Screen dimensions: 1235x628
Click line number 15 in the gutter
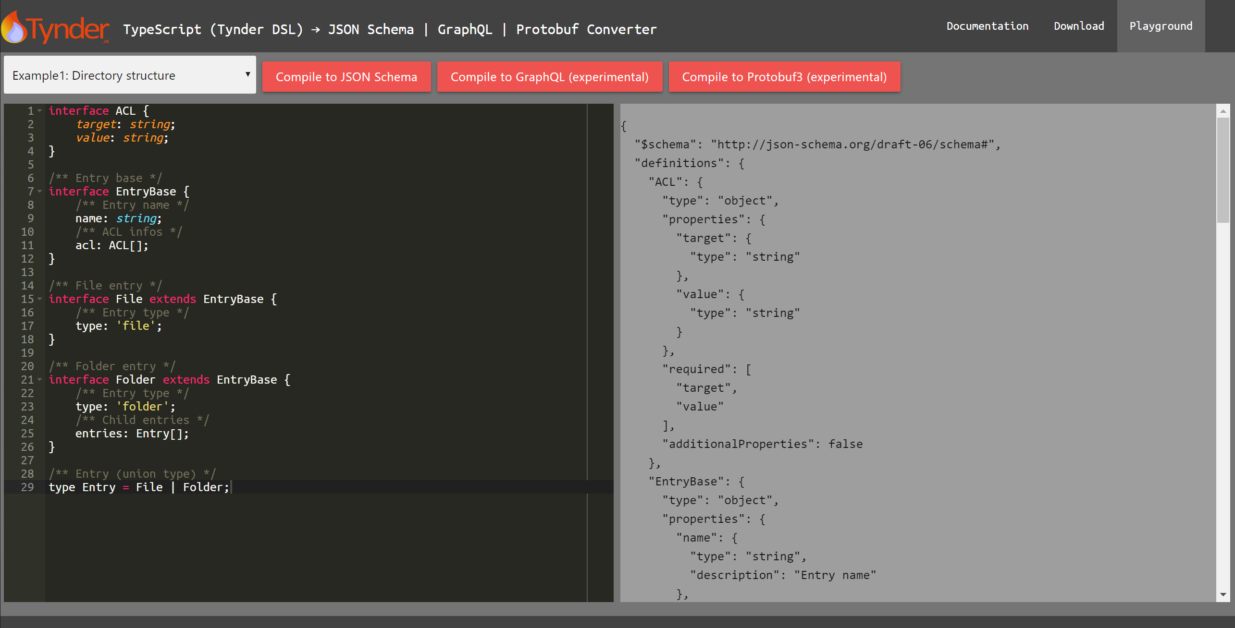(x=27, y=299)
